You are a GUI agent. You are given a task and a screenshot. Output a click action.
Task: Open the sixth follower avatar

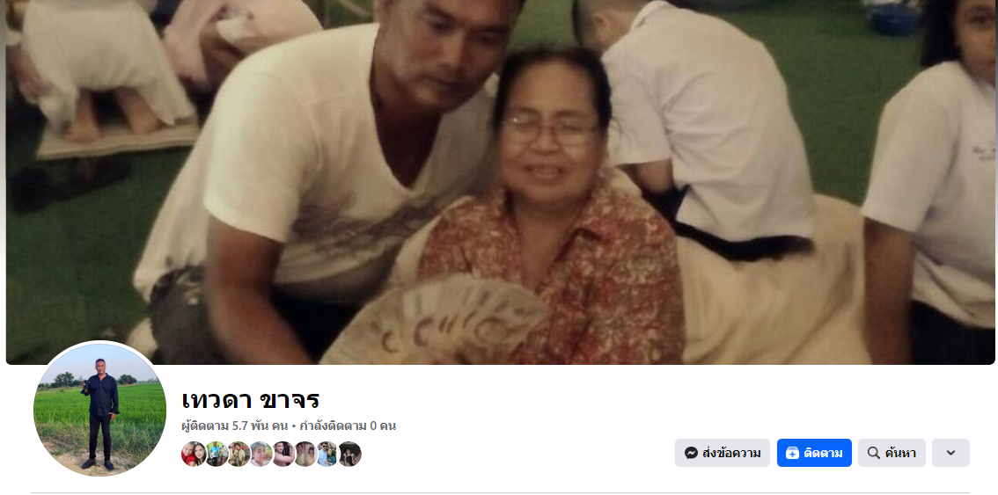[305, 454]
